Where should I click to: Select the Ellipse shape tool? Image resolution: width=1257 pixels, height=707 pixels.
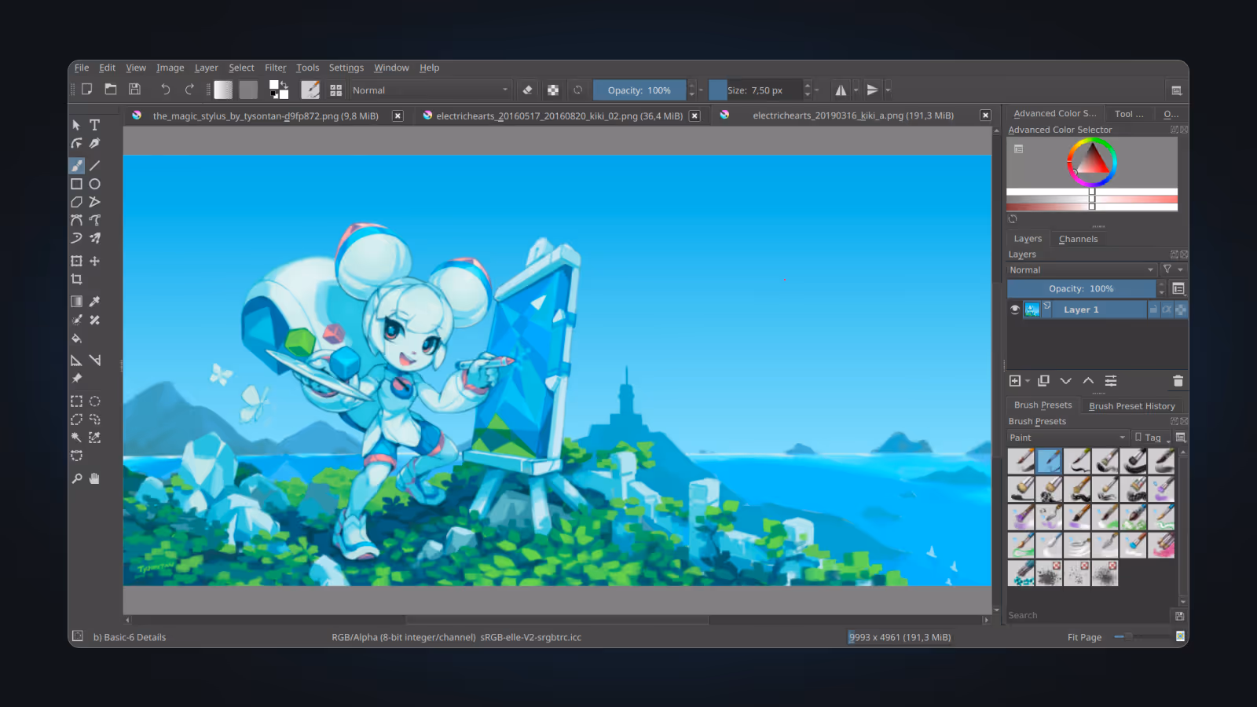(94, 184)
